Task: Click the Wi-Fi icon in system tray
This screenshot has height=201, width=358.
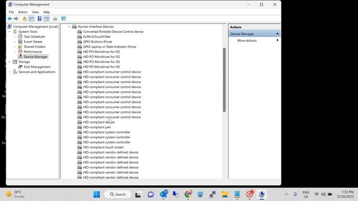Action: click(317, 194)
